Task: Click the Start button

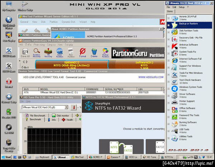Action: [x=6, y=157]
